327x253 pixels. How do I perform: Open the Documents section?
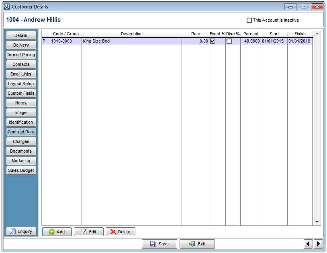coord(21,151)
